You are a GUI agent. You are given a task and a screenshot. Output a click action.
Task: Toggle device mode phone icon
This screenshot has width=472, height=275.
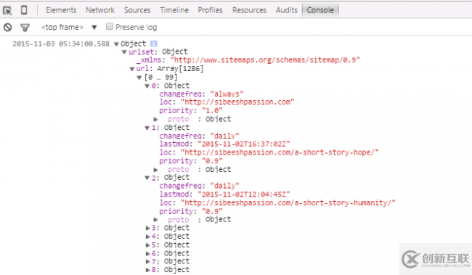pos(24,10)
